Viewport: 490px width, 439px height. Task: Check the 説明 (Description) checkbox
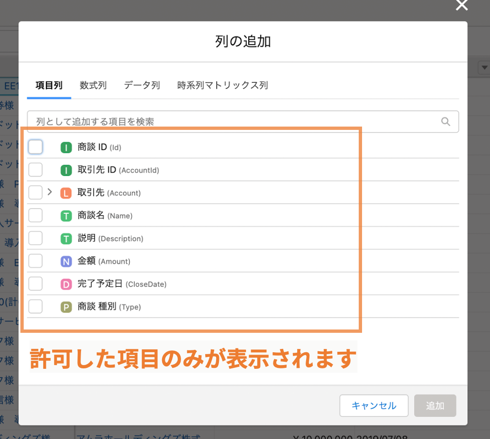(36, 238)
